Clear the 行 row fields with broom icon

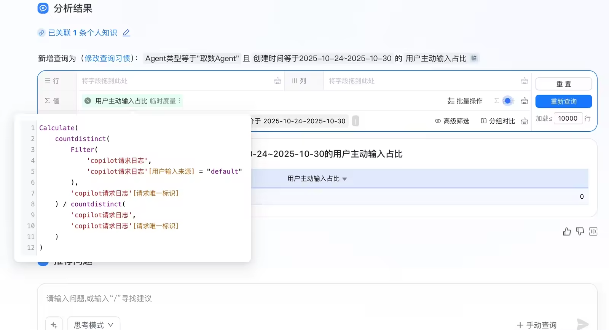[x=277, y=81]
